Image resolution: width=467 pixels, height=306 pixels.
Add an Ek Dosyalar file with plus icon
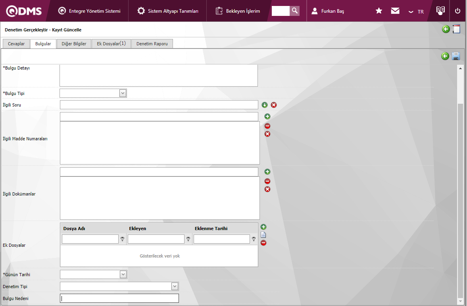263,227
